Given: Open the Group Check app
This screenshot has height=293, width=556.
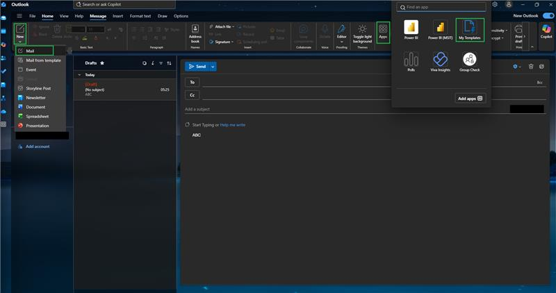Looking at the screenshot, I should (x=470, y=62).
